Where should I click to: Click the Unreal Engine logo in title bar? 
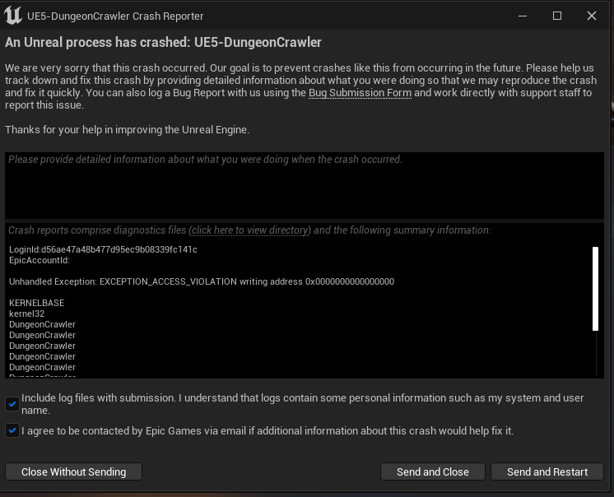pyautogui.click(x=13, y=16)
